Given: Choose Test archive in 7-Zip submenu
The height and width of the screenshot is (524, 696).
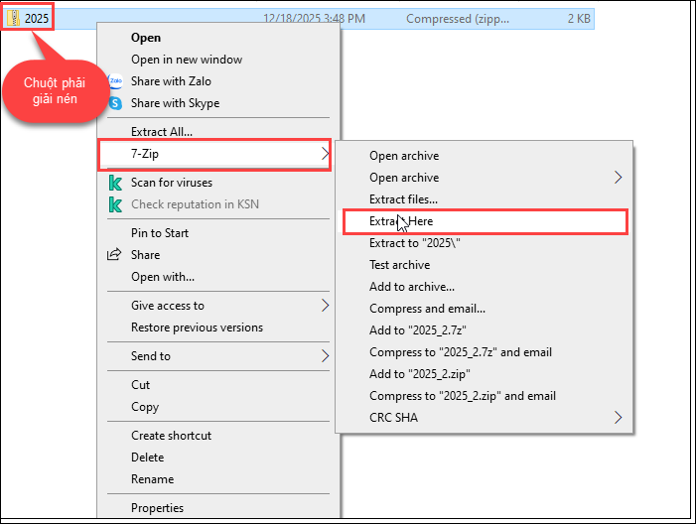Looking at the screenshot, I should pos(400,265).
